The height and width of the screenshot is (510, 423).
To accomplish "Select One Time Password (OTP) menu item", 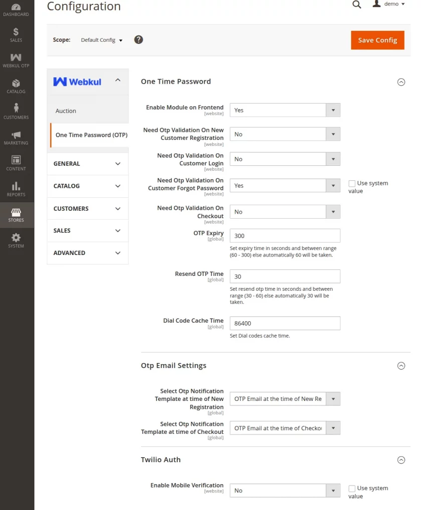I will pos(91,134).
